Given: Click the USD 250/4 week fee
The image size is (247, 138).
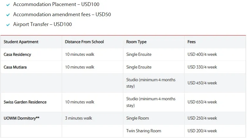Looking at the screenshot, I should (202, 118).
